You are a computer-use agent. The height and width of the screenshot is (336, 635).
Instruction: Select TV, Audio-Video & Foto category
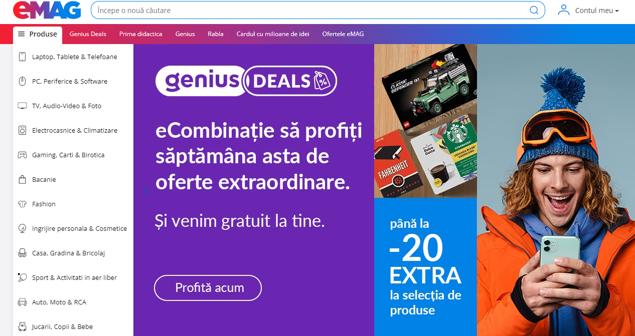pyautogui.click(x=73, y=106)
